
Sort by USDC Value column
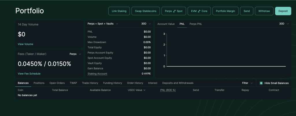(137, 90)
